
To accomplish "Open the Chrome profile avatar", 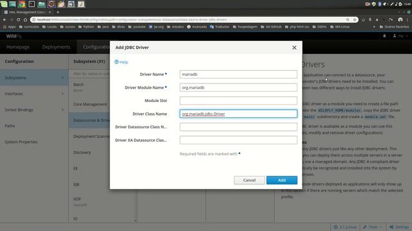I will coord(400,20).
